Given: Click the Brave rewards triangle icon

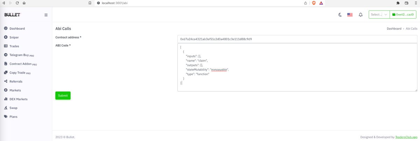Looking at the screenshot, I should click(x=321, y=3).
